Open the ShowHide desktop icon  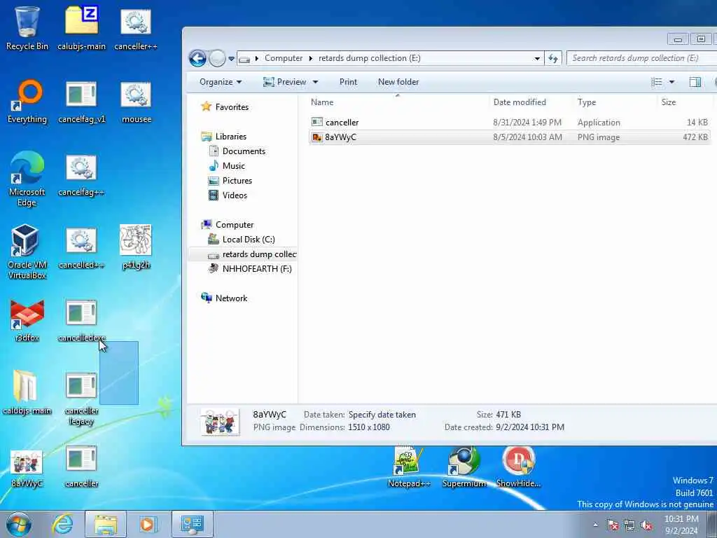(518, 467)
